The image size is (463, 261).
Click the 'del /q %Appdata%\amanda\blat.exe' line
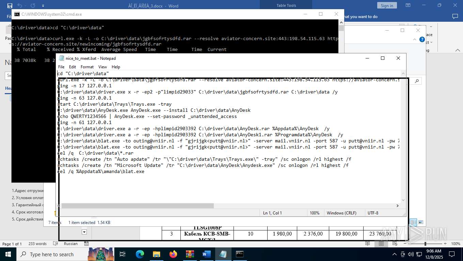tap(101, 171)
